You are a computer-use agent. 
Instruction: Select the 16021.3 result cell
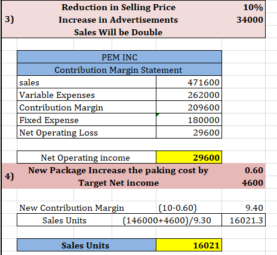pos(244,220)
